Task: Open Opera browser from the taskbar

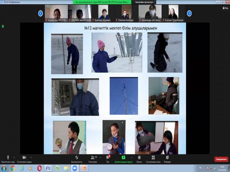Action: [x=39, y=168]
